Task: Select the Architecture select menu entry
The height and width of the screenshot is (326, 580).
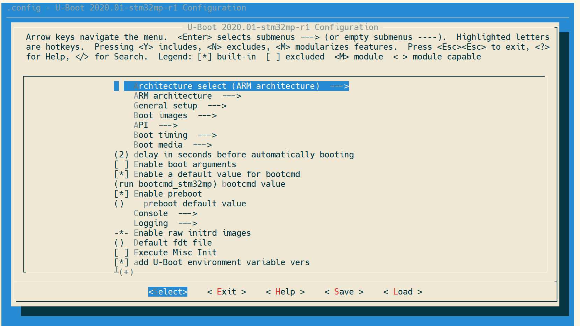Action: (236, 86)
